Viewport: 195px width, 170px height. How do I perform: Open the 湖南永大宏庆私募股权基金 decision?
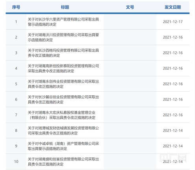click(x=62, y=115)
